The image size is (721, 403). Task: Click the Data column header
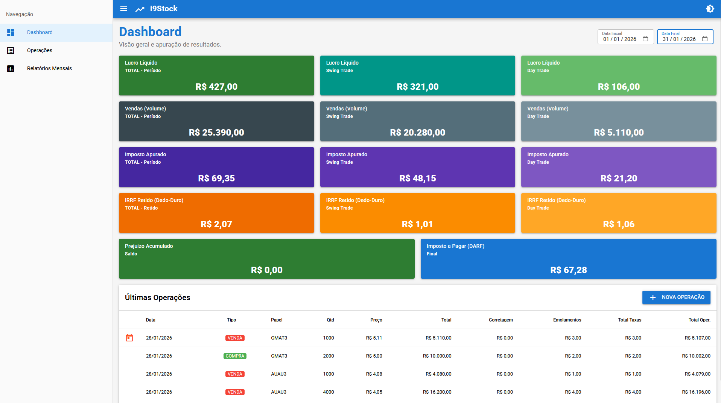point(151,320)
